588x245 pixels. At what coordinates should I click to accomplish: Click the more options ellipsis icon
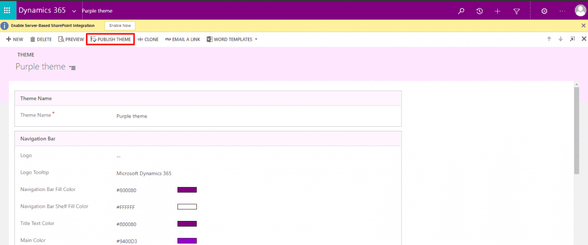(562, 11)
